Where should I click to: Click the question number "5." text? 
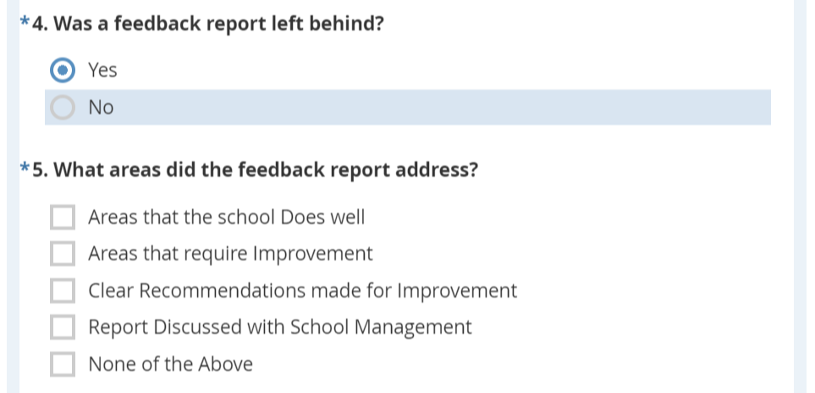tap(41, 170)
